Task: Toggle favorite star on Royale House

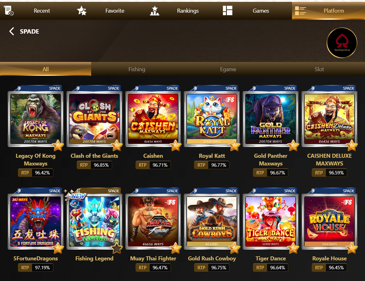Action: (352, 248)
